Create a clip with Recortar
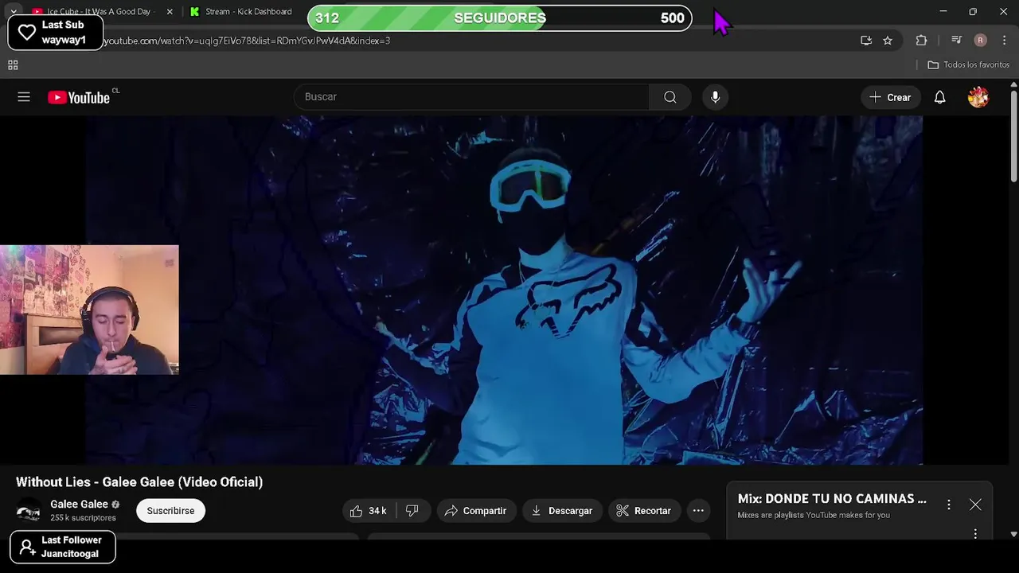This screenshot has height=573, width=1019. 644,511
